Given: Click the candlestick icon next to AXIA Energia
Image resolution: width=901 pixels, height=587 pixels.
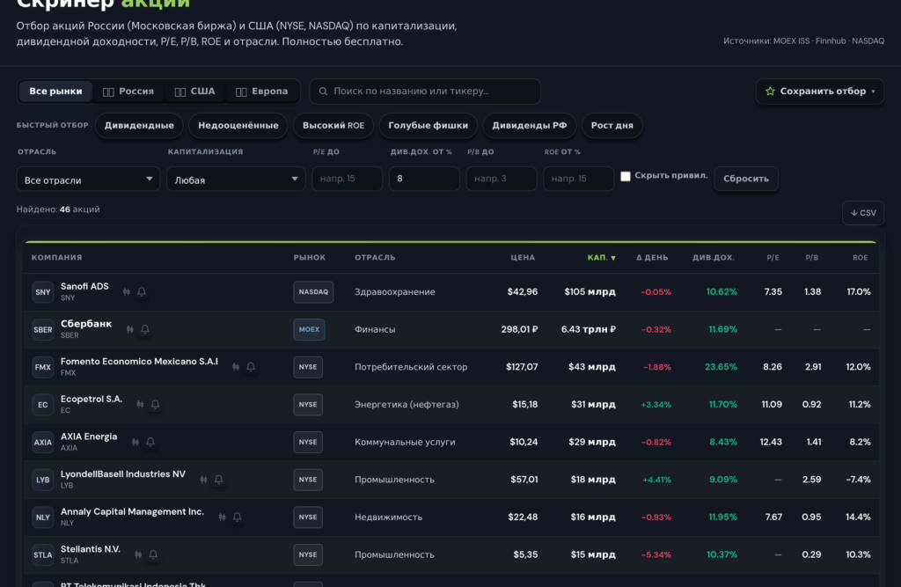Looking at the screenshot, I should 136,442.
